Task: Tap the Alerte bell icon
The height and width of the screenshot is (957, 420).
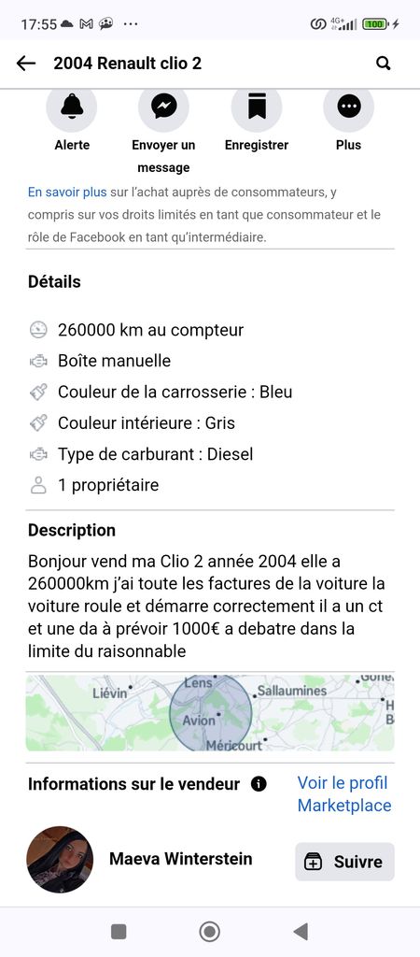Action: [x=72, y=107]
